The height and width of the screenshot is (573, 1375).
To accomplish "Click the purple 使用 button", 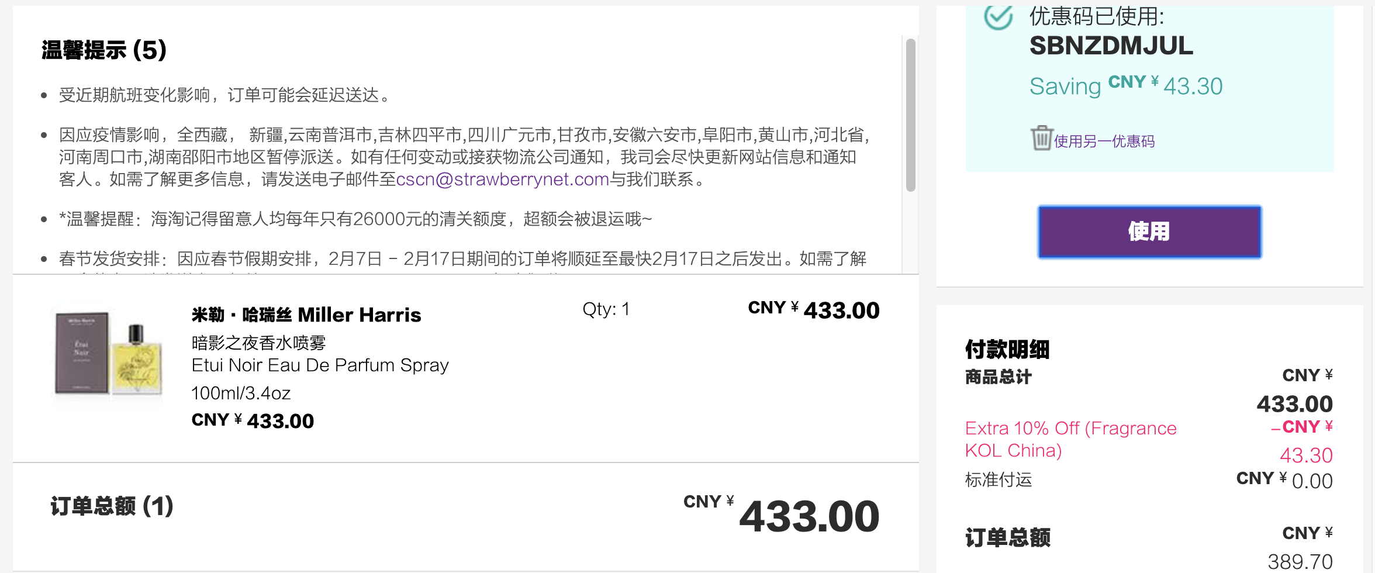I will (x=1149, y=232).
